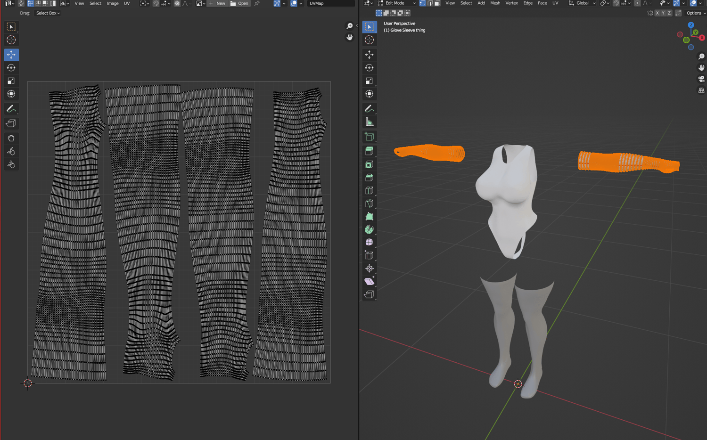Click the Open image button
707x440 pixels.
pos(239,3)
